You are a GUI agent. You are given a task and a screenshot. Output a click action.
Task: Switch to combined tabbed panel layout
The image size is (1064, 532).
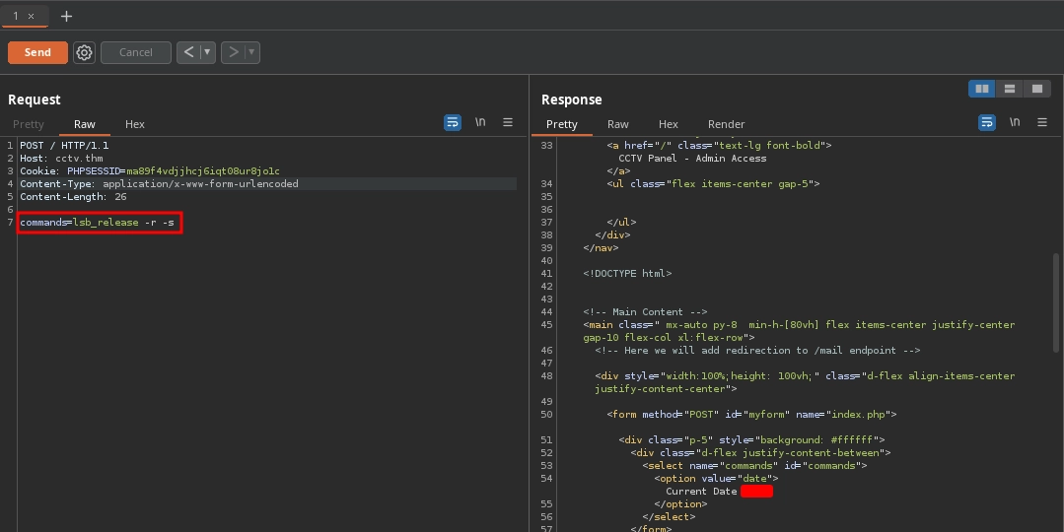point(1035,89)
